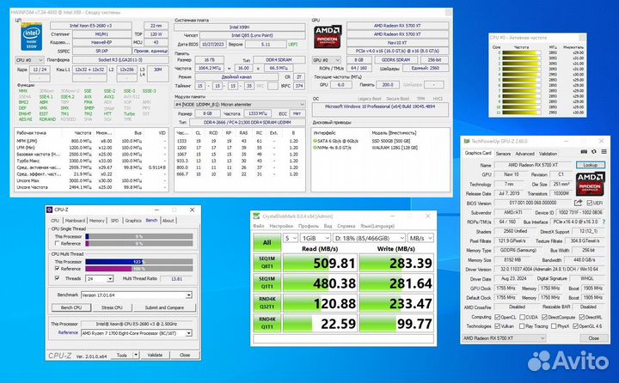
Task: Click GPU-Z screenshot camera icon
Action: point(584,152)
